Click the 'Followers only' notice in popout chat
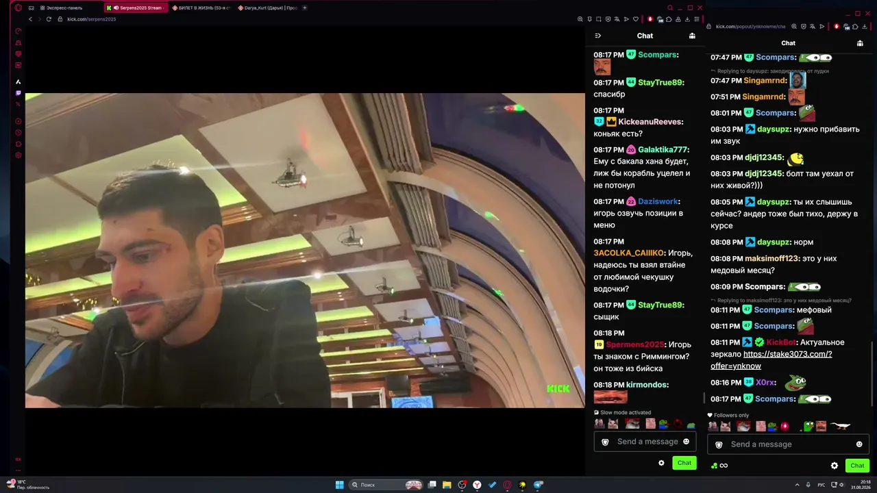This screenshot has width=877, height=493. pos(728,416)
